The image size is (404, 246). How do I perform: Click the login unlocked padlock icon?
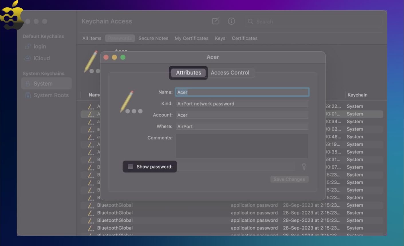coord(27,46)
